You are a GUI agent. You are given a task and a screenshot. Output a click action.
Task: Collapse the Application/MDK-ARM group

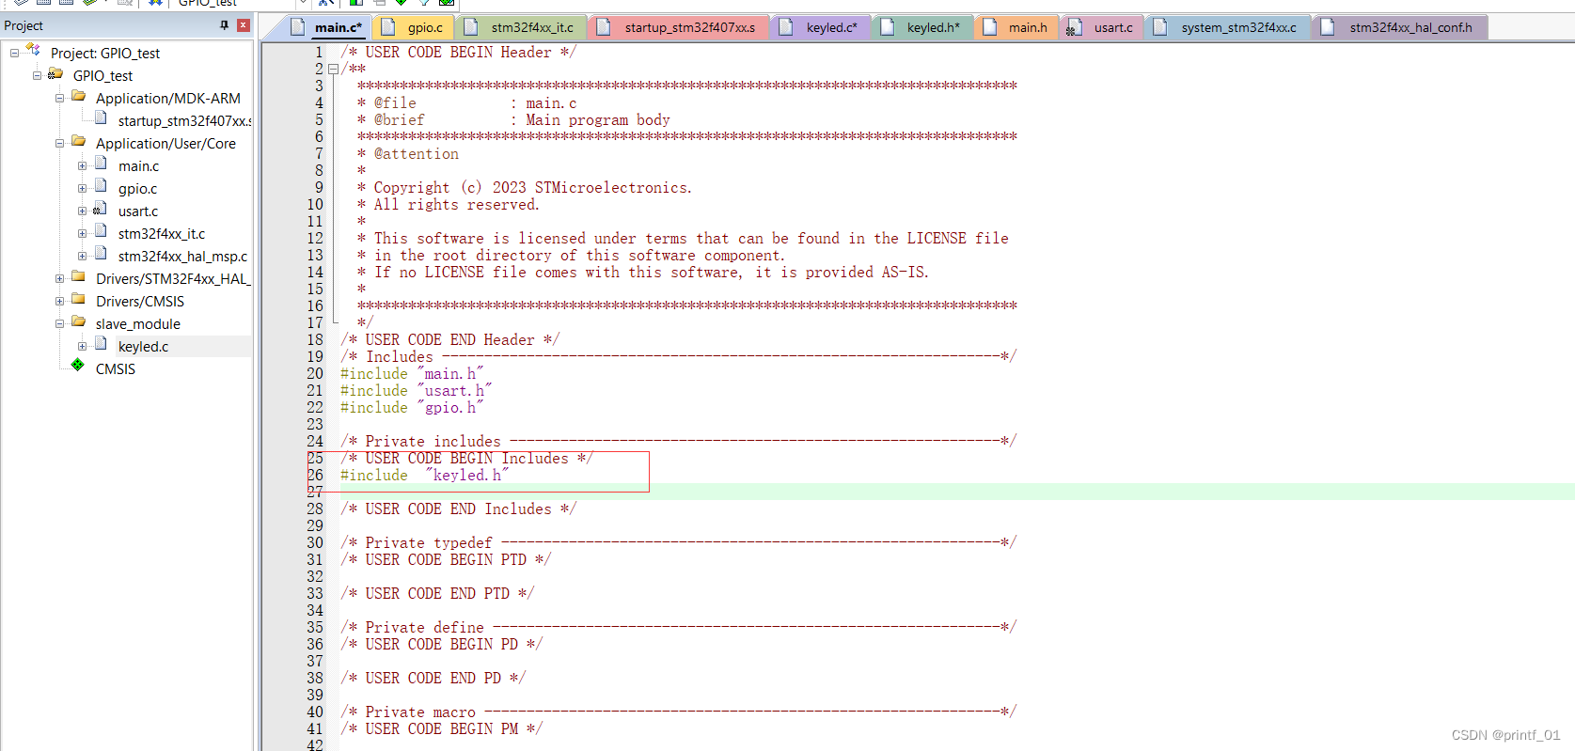pos(59,99)
